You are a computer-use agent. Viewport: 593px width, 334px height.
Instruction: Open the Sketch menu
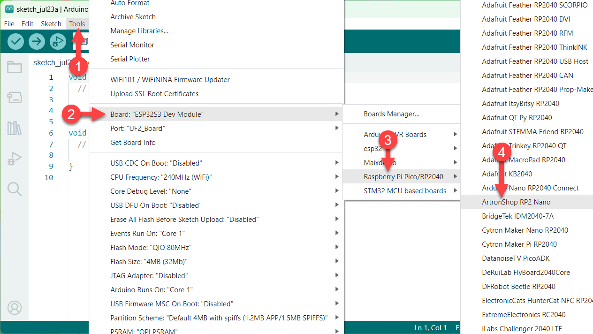point(51,24)
